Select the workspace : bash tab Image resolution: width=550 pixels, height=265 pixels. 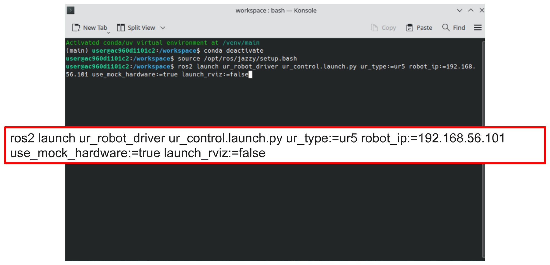point(276,10)
